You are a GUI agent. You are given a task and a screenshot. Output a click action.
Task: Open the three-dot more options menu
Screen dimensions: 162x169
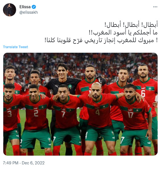click(155, 7)
